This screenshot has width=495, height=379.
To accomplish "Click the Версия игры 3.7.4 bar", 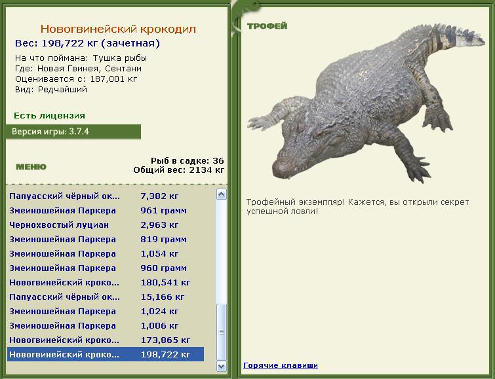I will pyautogui.click(x=73, y=132).
